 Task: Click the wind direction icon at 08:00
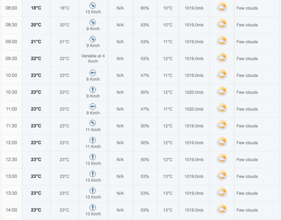coord(93,5)
